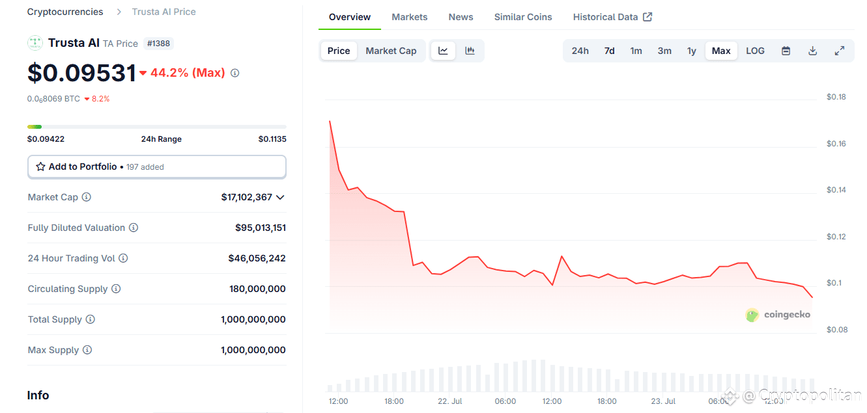The image size is (867, 413).
Task: Open the Market Cap info tooltip icon
Action: [x=86, y=197]
